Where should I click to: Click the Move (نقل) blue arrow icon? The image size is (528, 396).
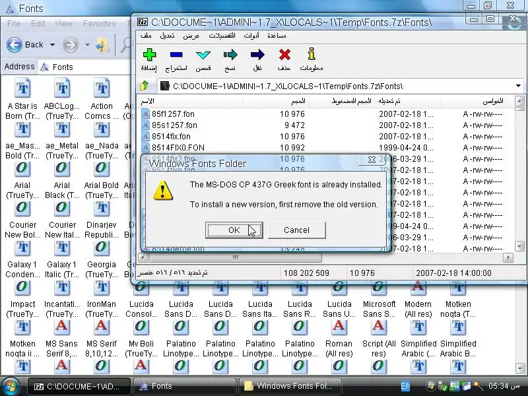click(x=257, y=55)
